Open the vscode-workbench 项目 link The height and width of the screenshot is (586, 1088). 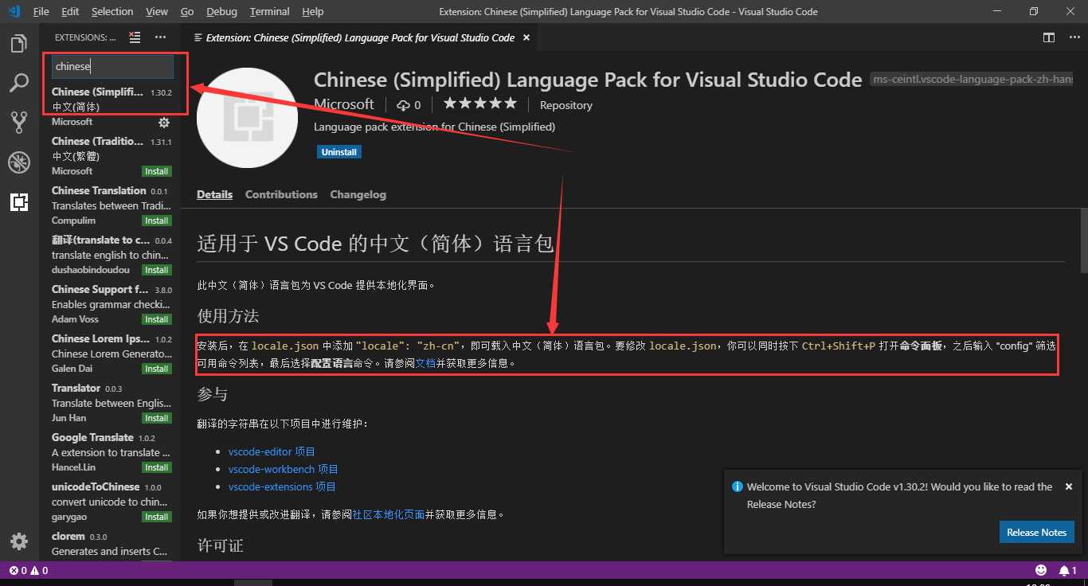[x=284, y=469]
